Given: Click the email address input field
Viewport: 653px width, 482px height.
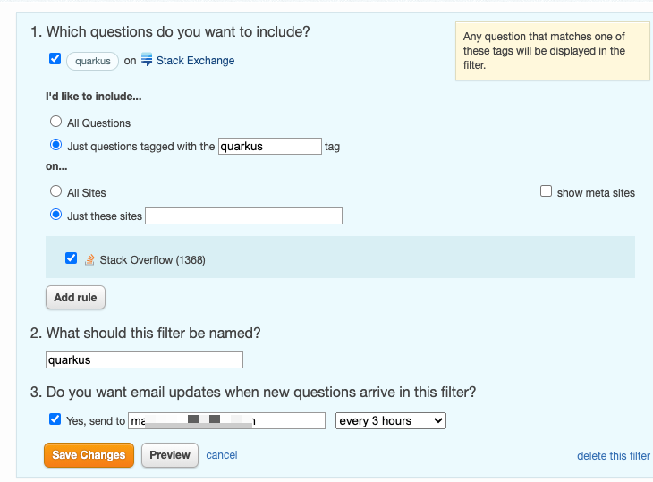Looking at the screenshot, I should click(x=227, y=420).
